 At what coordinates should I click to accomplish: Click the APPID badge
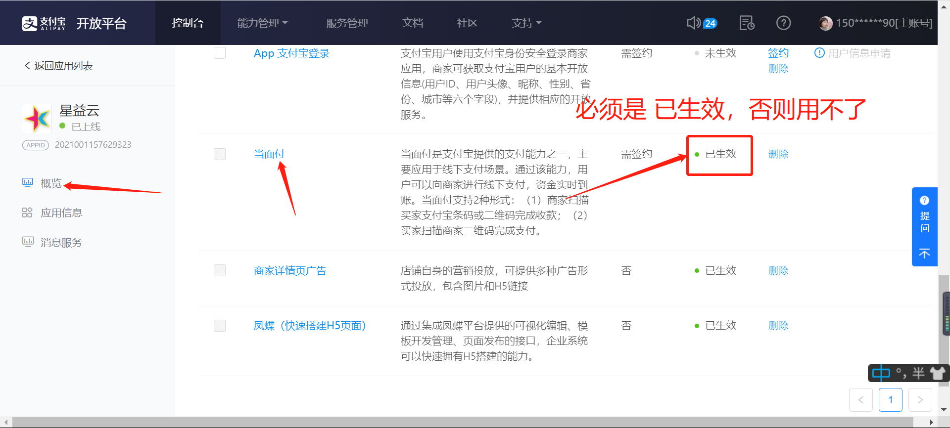click(35, 145)
